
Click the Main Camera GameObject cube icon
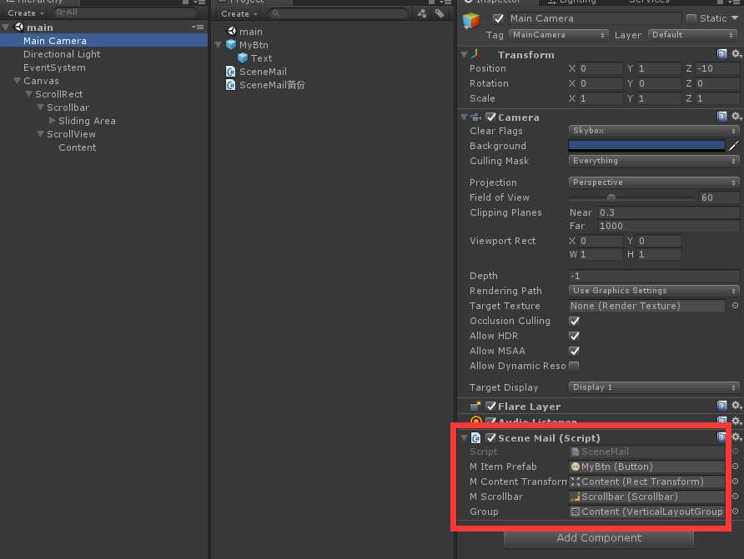(x=471, y=22)
